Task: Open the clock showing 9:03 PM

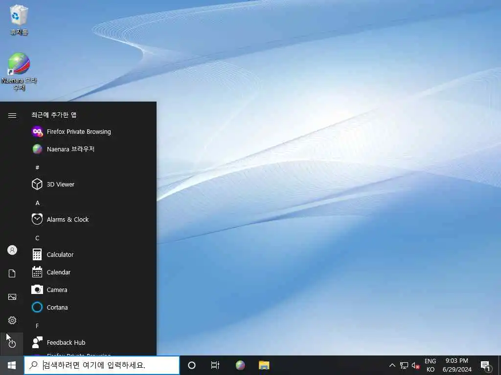Action: coord(457,365)
